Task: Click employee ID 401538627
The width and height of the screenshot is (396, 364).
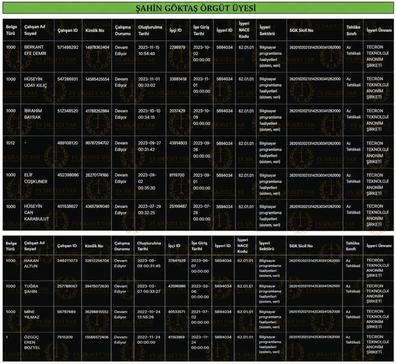Action: 68,206
